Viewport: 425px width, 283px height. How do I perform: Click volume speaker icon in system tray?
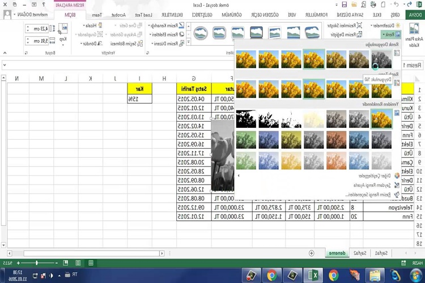(51, 276)
